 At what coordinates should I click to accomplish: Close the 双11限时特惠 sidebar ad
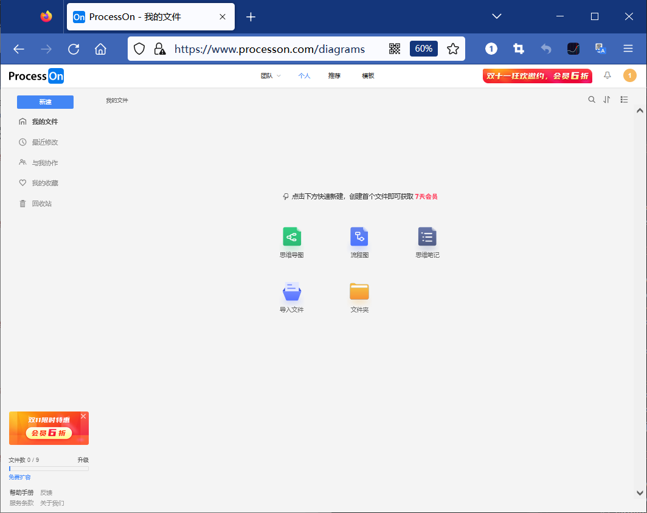tap(83, 416)
